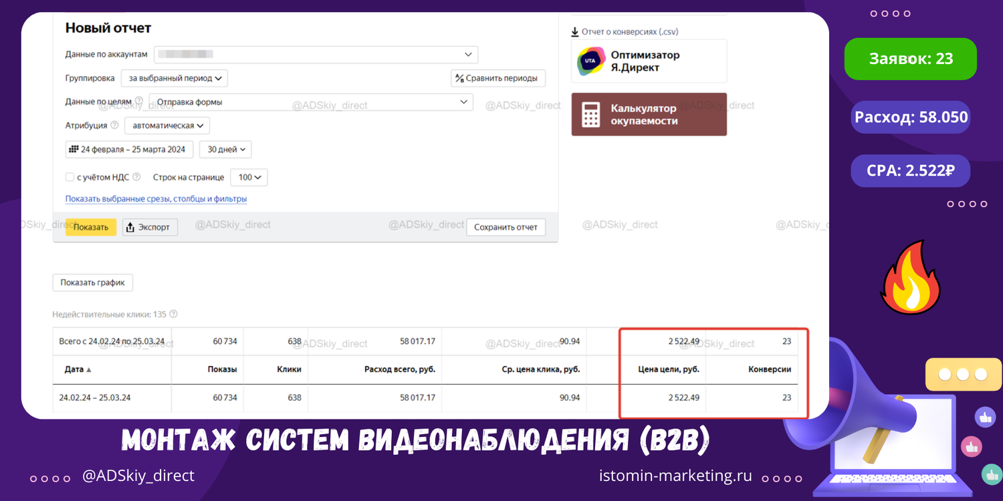This screenshot has width=1003, height=501.
Task: Click the calculator icon
Action: 590,114
